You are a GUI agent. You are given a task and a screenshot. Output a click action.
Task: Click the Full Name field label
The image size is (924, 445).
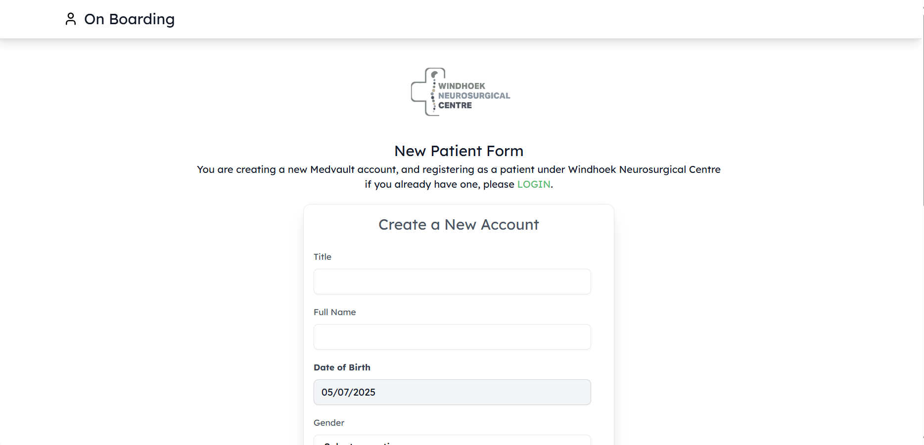[334, 312]
